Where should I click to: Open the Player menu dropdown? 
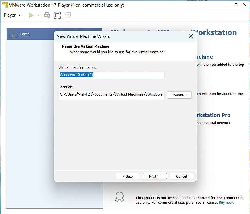12,15
